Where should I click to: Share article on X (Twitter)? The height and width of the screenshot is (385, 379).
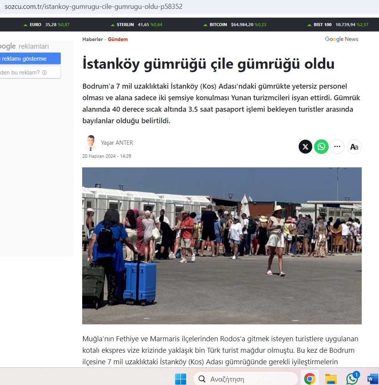(305, 147)
